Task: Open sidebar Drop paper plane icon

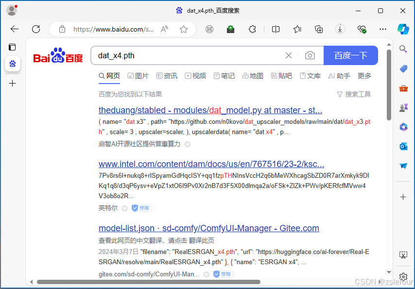Action: (x=403, y=166)
